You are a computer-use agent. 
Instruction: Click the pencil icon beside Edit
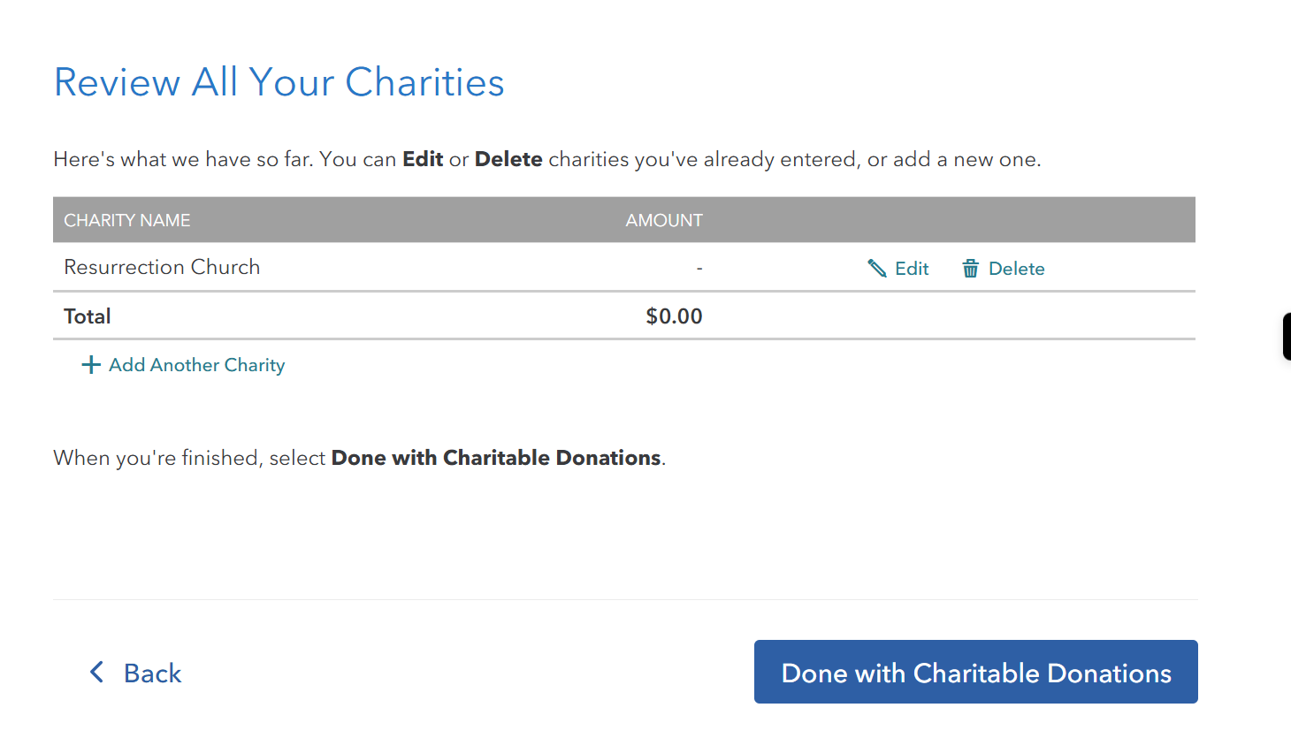(876, 269)
